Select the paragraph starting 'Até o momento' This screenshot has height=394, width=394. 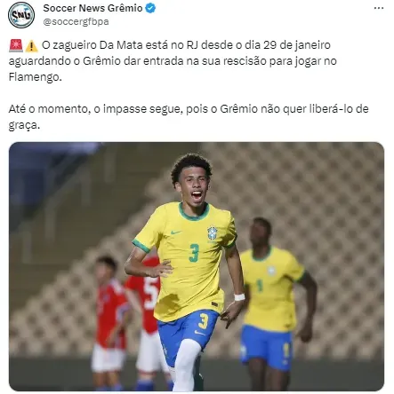[189, 116]
